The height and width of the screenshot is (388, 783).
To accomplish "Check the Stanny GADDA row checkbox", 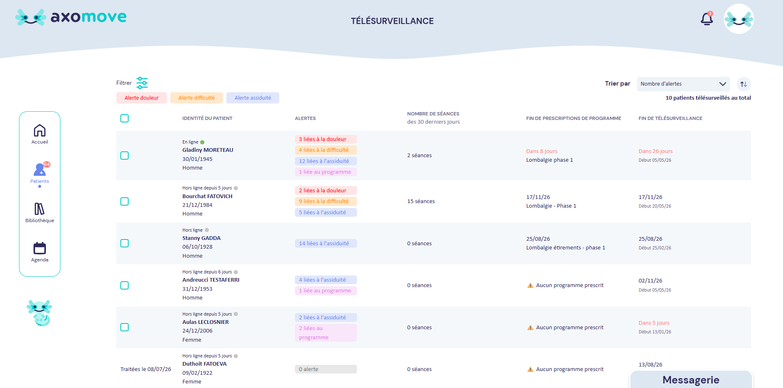I will coord(125,243).
